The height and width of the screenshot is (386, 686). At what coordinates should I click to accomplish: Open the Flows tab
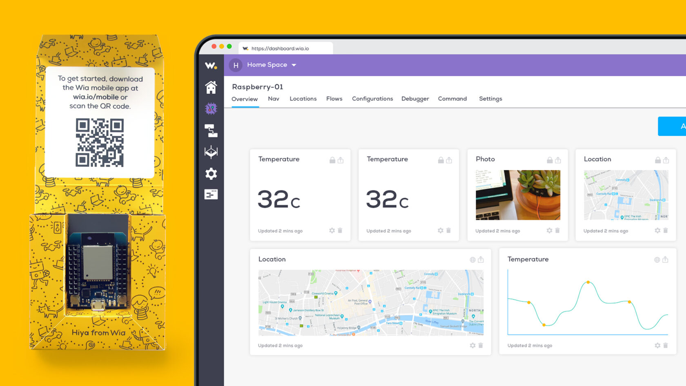334,99
